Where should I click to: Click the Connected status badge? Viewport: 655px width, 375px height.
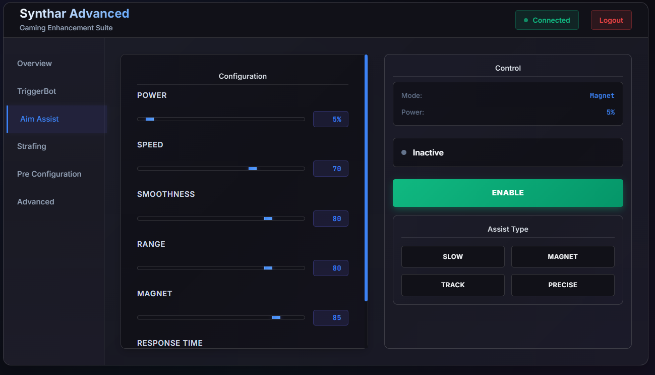point(547,20)
